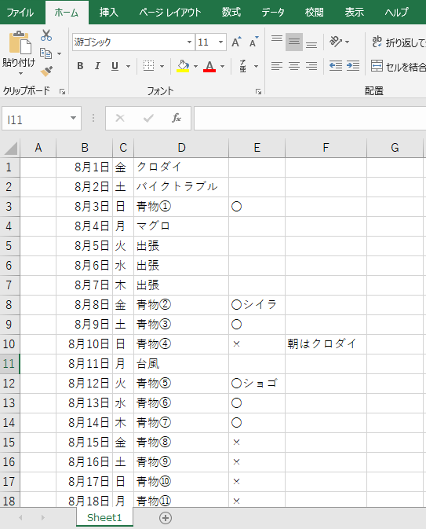Image resolution: width=426 pixels, height=529 pixels.
Task: Click the 貼り付け paste button
Action: pos(20,53)
